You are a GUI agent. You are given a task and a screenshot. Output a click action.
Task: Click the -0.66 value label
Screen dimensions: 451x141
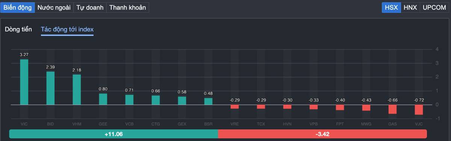[x=392, y=100]
